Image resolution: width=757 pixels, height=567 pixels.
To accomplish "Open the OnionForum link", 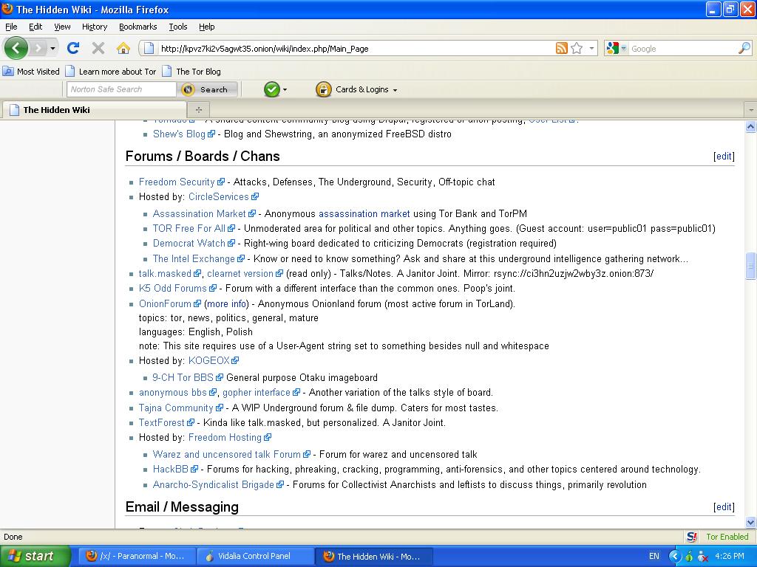I will coord(165,303).
